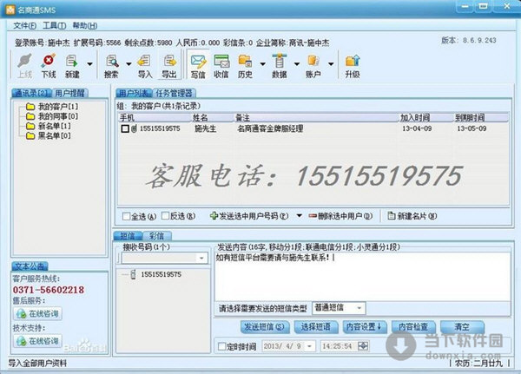Switch to the 彩信 tab
This screenshot has height=374, width=521.
tap(156, 236)
